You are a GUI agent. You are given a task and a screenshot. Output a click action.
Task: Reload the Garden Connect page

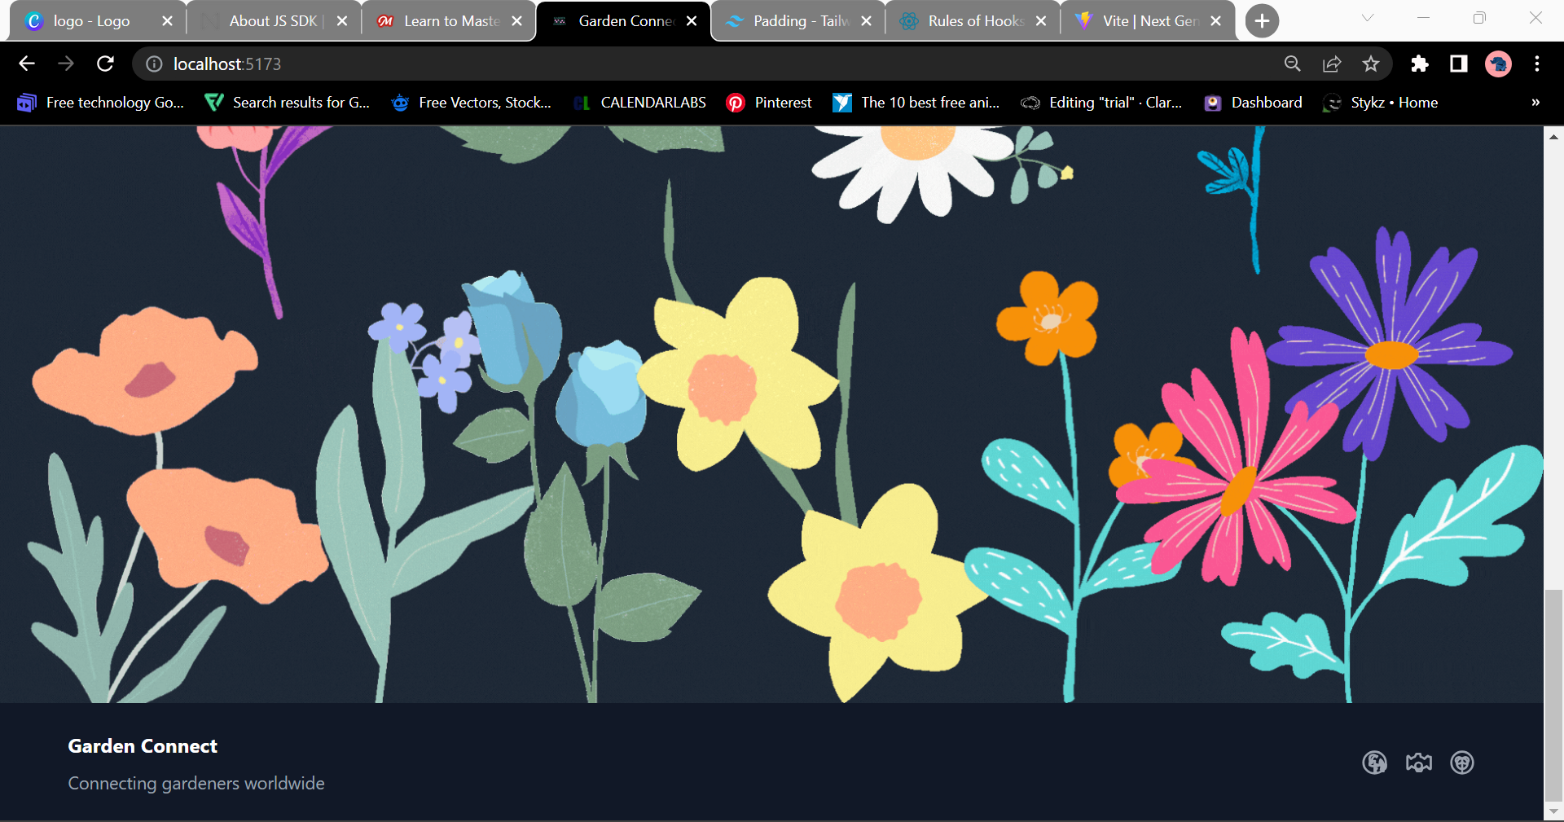coord(105,64)
